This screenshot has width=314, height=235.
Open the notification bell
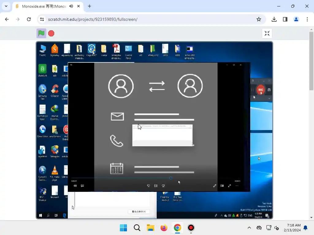306,228
